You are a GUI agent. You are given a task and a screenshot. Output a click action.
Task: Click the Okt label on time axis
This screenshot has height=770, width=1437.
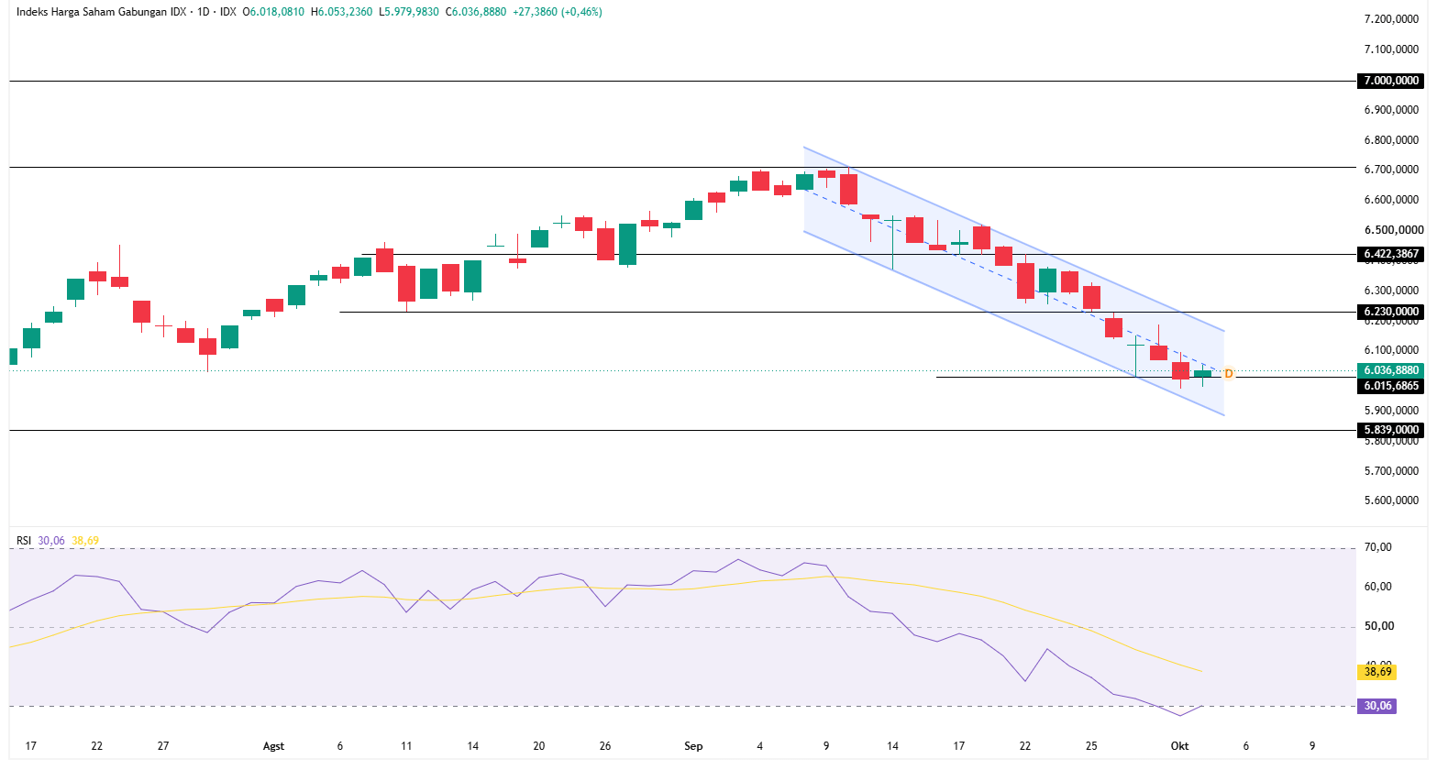tap(1179, 746)
